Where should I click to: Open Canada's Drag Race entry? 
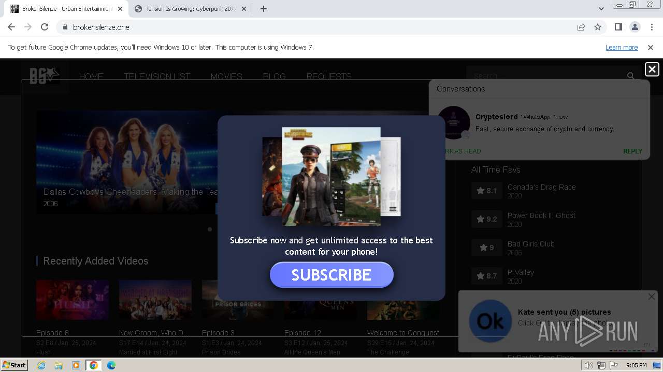tap(542, 187)
